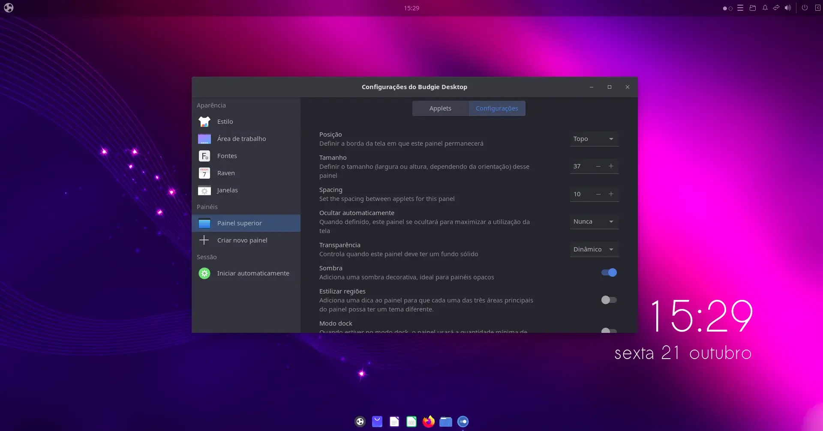Image resolution: width=823 pixels, height=431 pixels.
Task: Switch to the Configurações tab
Action: point(497,108)
